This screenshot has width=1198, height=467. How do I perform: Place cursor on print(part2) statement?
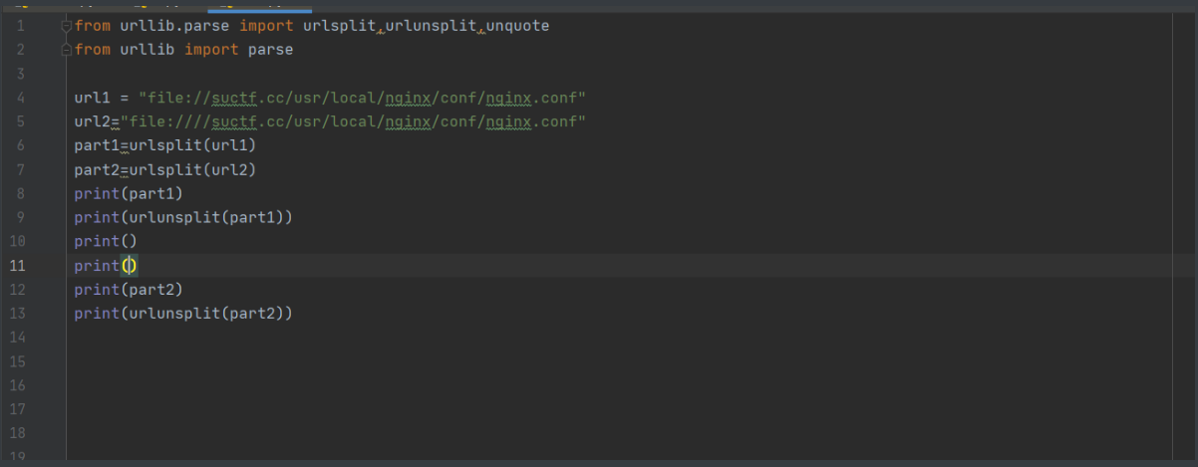[x=129, y=290]
